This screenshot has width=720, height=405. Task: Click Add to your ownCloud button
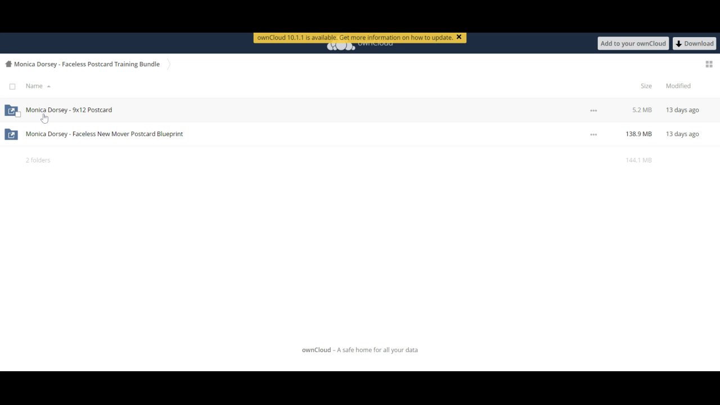633,43
